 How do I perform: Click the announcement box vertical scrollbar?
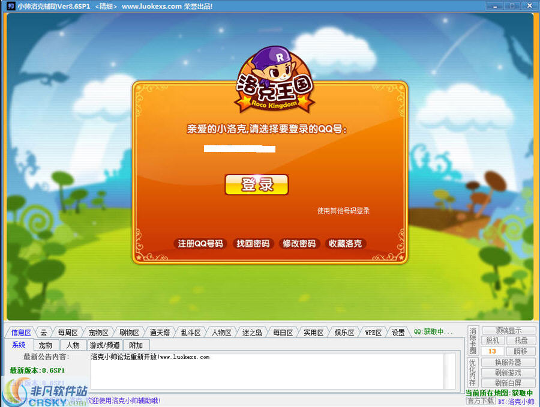pos(450,371)
